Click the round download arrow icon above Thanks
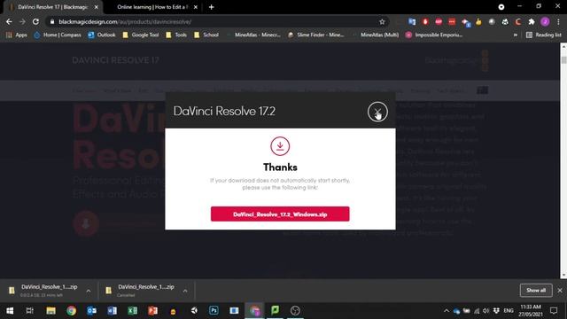The image size is (567, 319). click(x=280, y=146)
